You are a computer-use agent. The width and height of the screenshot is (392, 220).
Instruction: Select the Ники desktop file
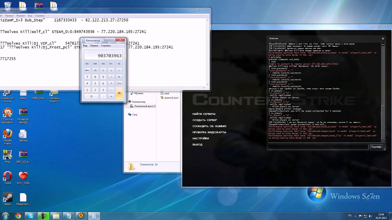tap(23, 95)
